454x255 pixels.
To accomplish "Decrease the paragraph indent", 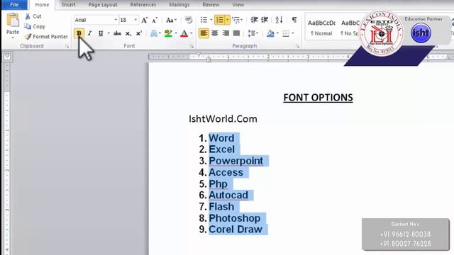I will (254, 20).
